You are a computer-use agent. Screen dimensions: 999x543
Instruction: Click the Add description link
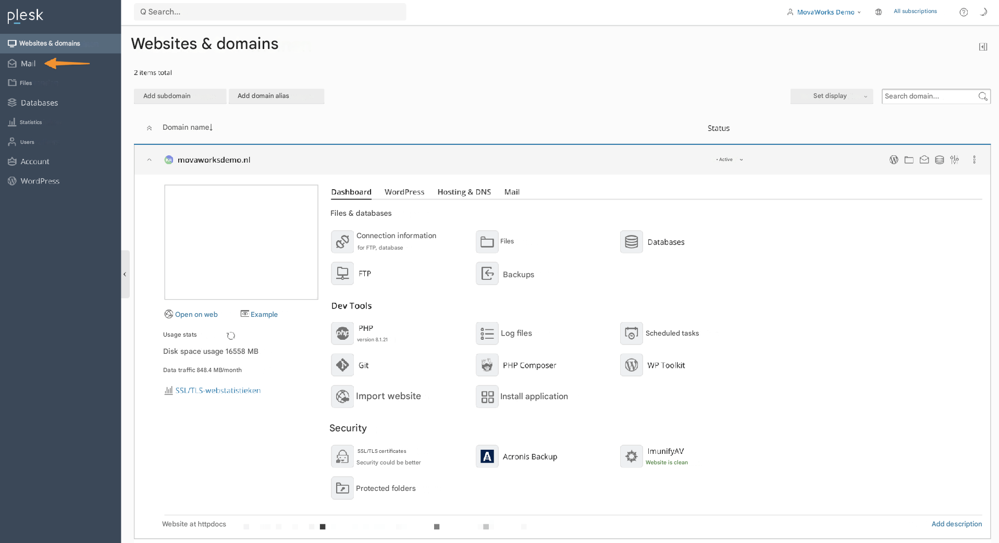click(x=956, y=524)
